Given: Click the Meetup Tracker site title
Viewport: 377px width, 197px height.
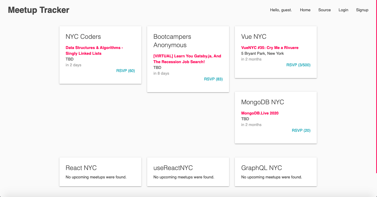Looking at the screenshot, I should point(38,10).
